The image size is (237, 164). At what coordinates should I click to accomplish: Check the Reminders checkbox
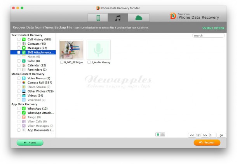point(19,70)
